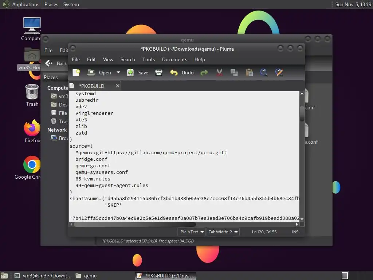The image size is (373, 280).
Task: Click the Save icon in Pluma toolbar
Action: click(x=130, y=73)
